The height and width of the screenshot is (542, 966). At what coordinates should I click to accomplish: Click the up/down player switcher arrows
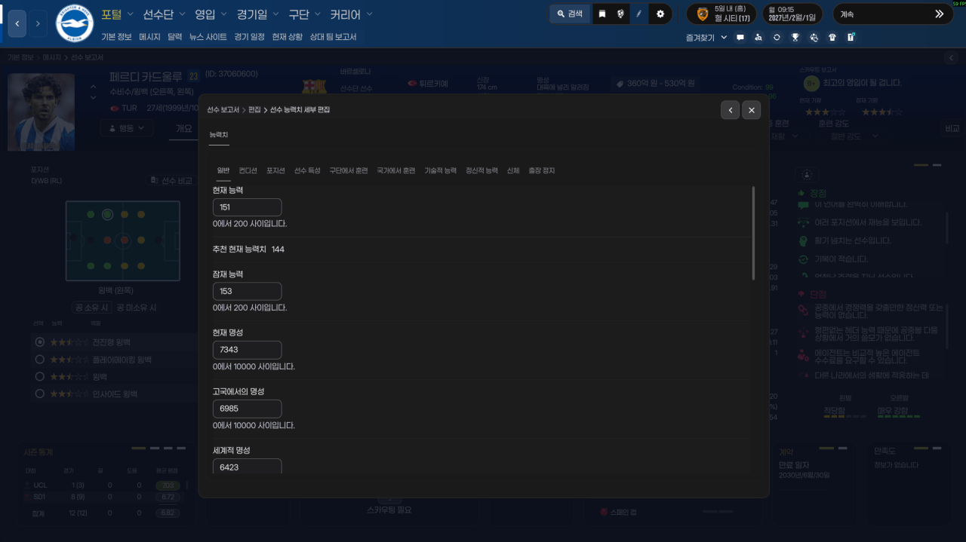94,92
